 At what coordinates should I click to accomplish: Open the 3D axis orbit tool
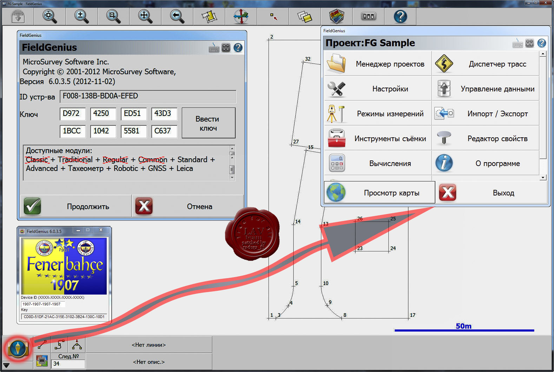coord(241,16)
